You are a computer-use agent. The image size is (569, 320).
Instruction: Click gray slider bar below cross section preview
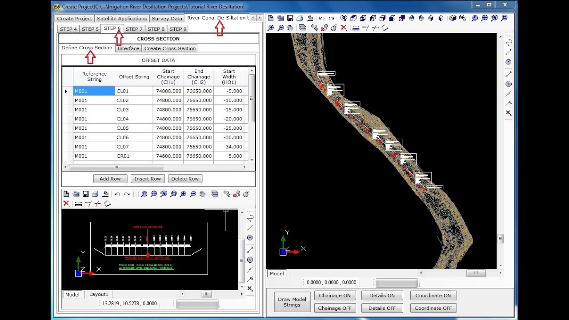point(197,304)
